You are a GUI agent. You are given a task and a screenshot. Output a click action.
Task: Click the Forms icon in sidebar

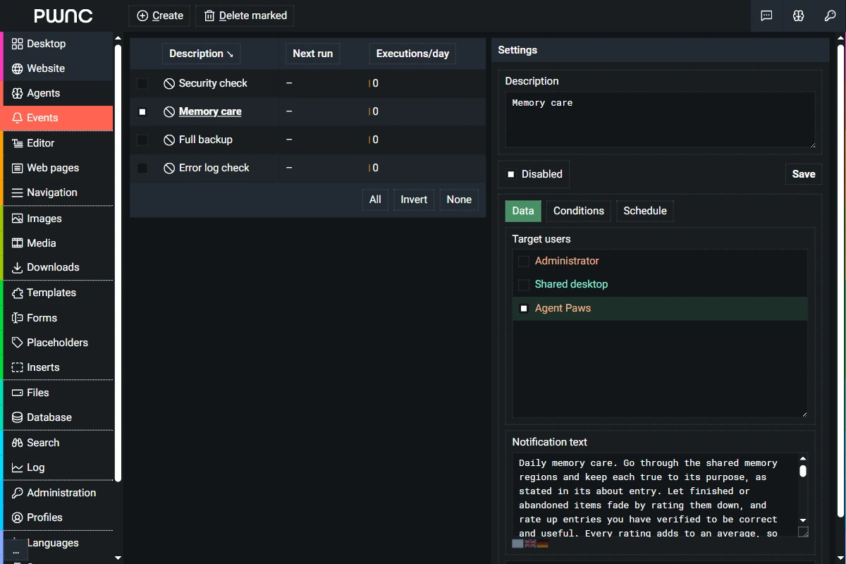coord(18,318)
